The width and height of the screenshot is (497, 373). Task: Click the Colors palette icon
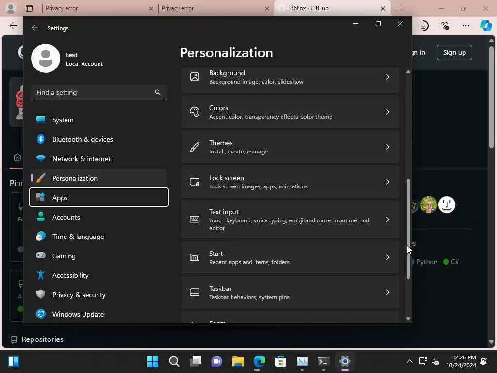click(195, 112)
